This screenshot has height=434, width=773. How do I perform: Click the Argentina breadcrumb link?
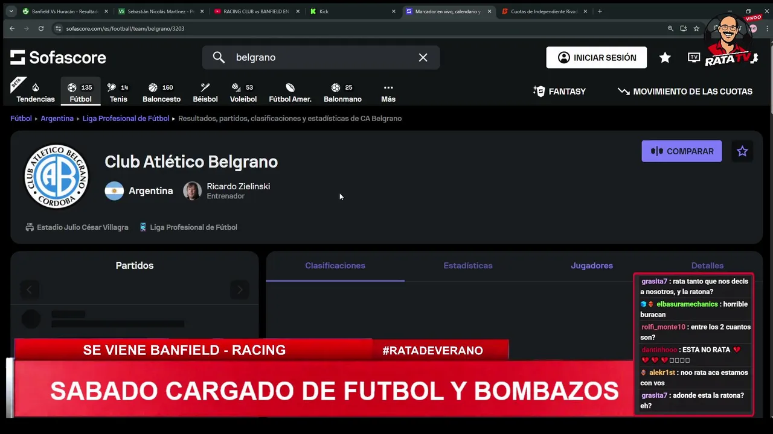pyautogui.click(x=57, y=119)
